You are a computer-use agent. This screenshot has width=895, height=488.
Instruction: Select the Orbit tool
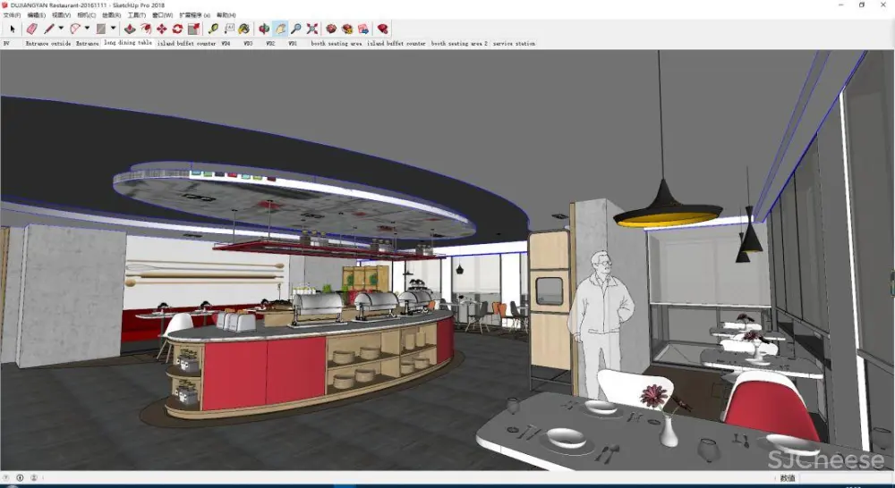pyautogui.click(x=264, y=29)
